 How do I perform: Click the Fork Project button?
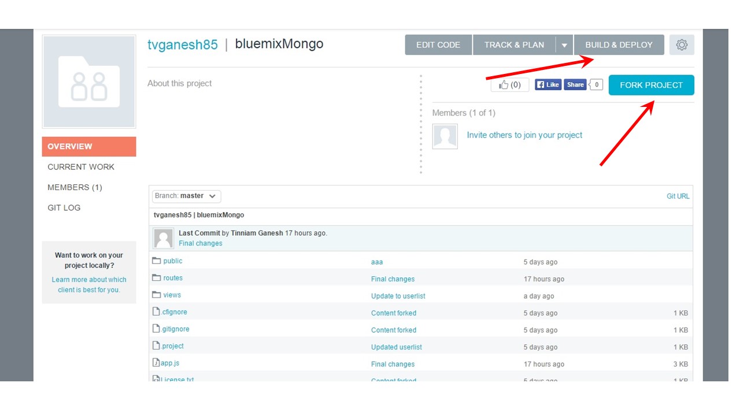[651, 85]
